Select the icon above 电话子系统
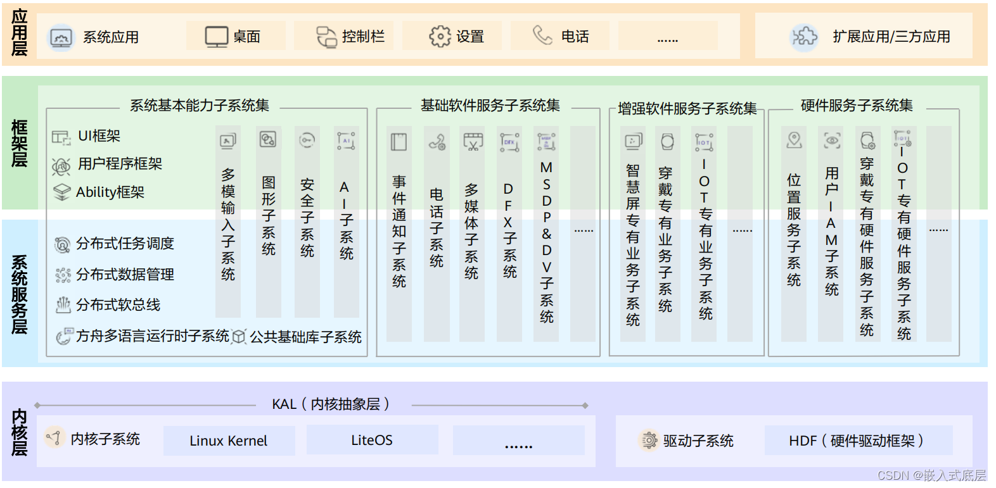Viewport: 996px width, 488px height. (x=437, y=142)
